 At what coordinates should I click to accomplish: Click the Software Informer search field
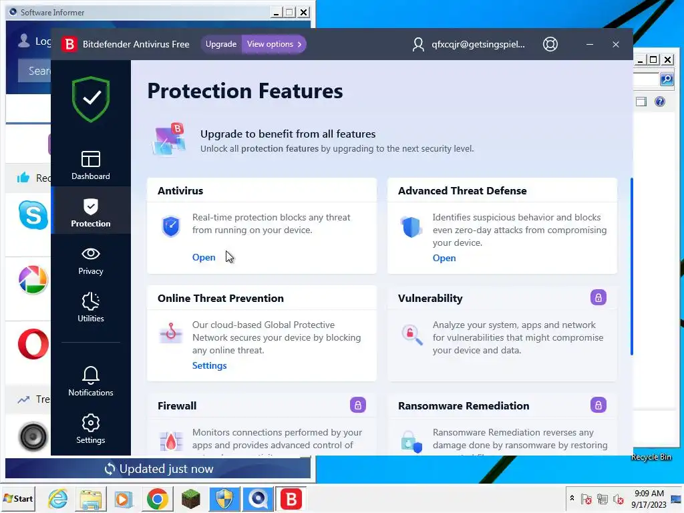point(35,71)
